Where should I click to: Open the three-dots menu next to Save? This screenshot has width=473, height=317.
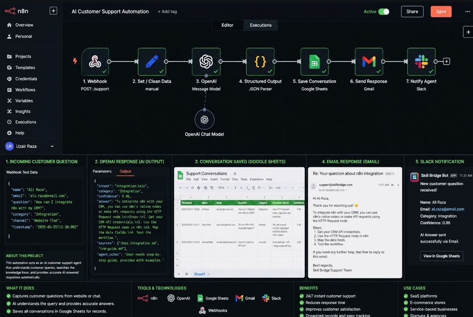pos(467,12)
